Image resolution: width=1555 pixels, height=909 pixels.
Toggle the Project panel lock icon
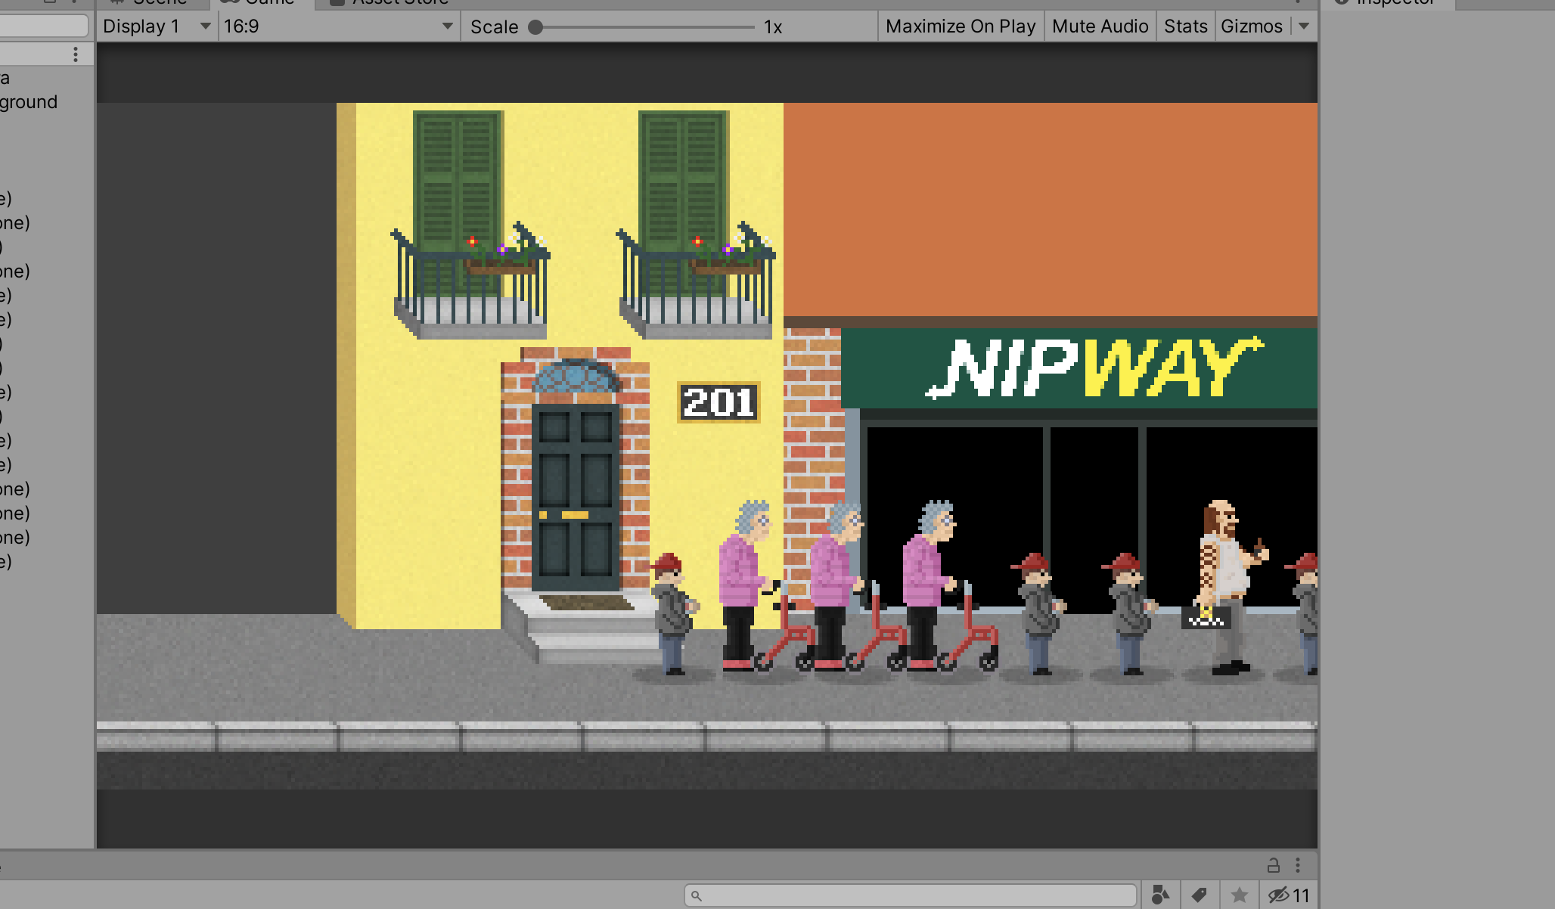click(1274, 865)
